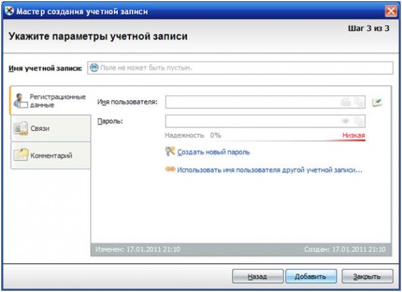
Task: Click the Назад button
Action: tap(258, 277)
